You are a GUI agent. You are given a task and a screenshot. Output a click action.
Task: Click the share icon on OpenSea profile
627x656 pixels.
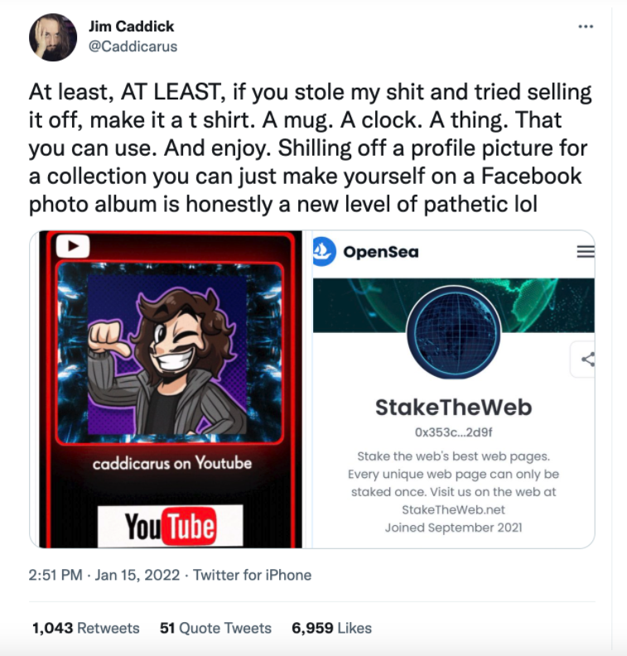[587, 359]
